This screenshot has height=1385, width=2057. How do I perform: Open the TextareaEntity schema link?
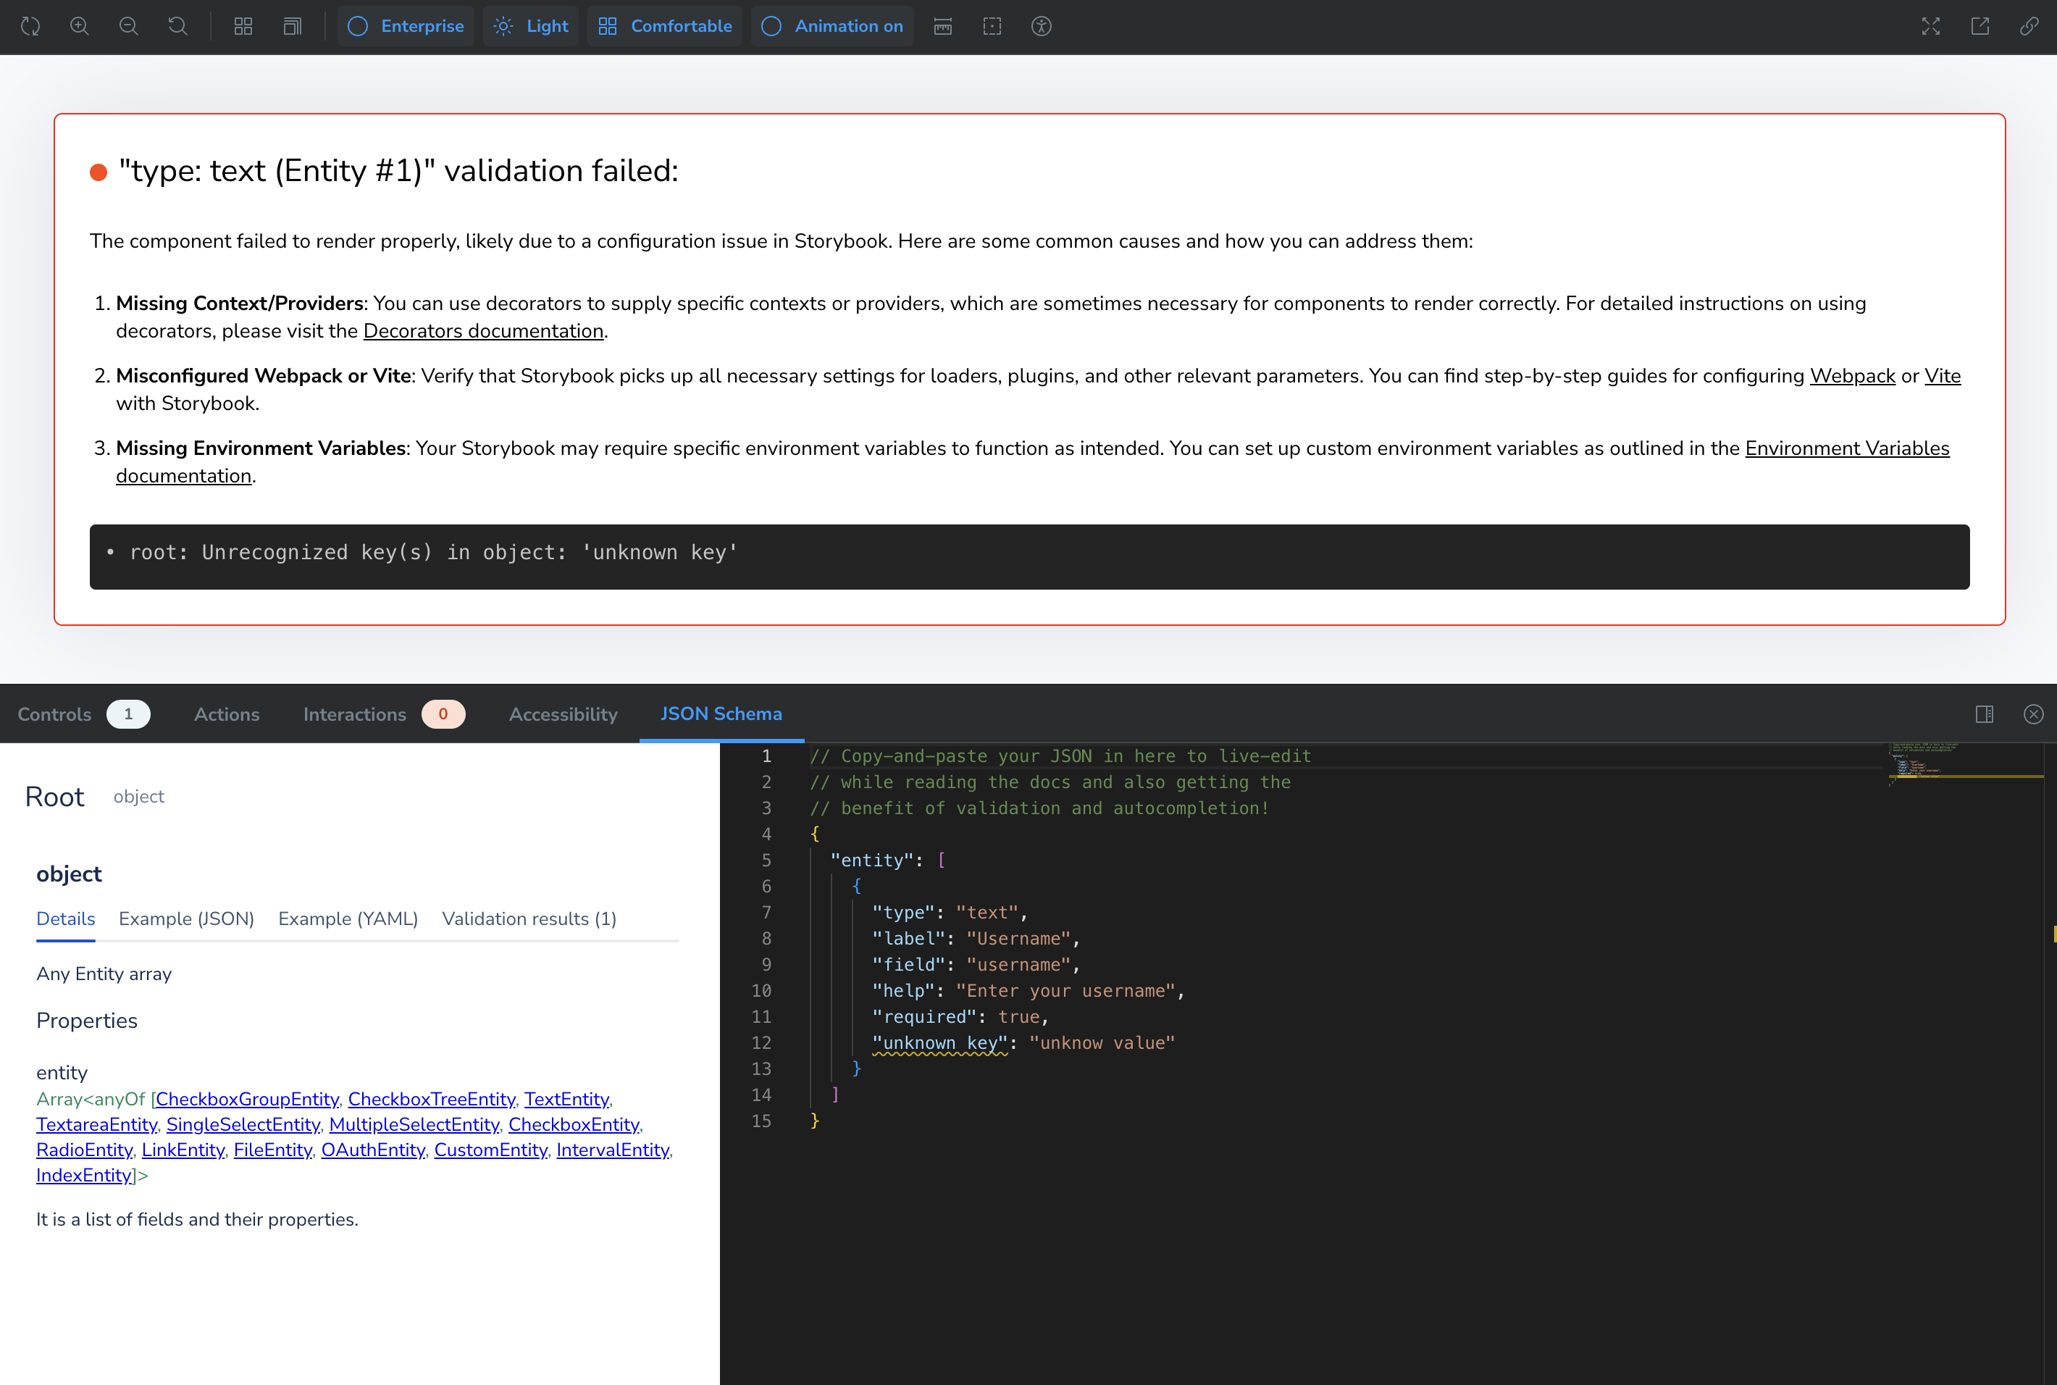[96, 1124]
